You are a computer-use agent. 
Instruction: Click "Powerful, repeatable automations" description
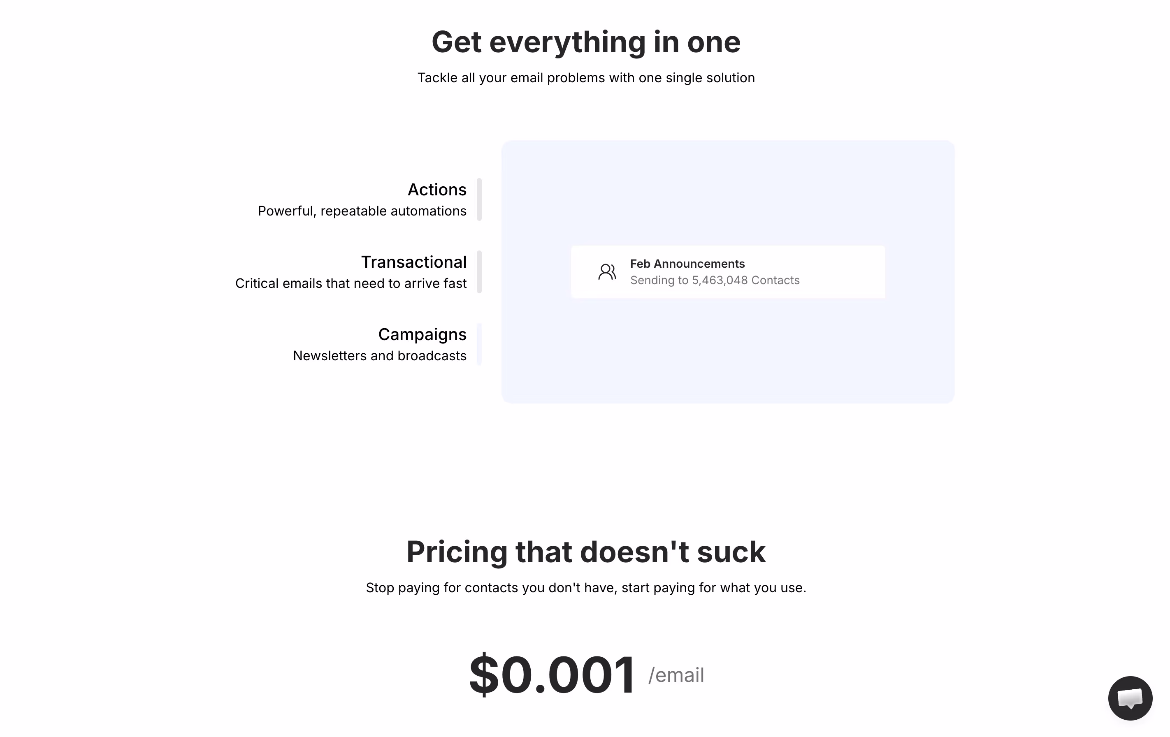[362, 211]
